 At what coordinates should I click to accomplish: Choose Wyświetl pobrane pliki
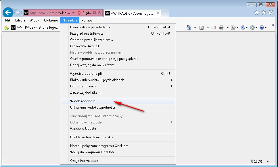(x=118, y=74)
